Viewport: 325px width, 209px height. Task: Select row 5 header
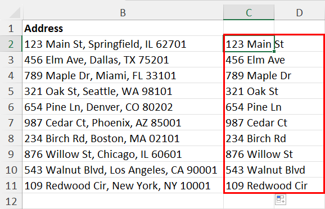pos(11,91)
